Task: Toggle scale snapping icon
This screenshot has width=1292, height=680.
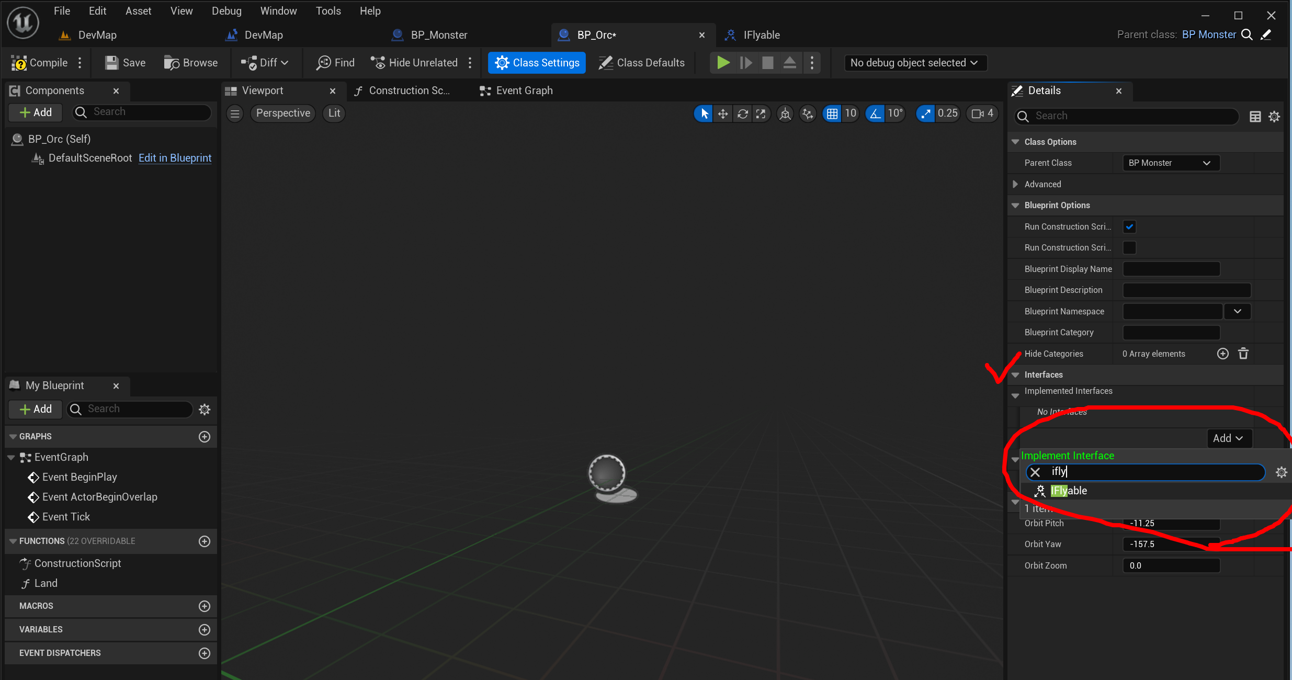Action: click(925, 114)
